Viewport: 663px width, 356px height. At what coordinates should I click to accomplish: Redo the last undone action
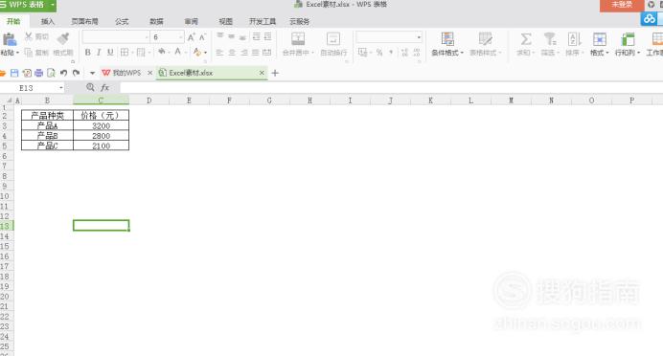(76, 73)
